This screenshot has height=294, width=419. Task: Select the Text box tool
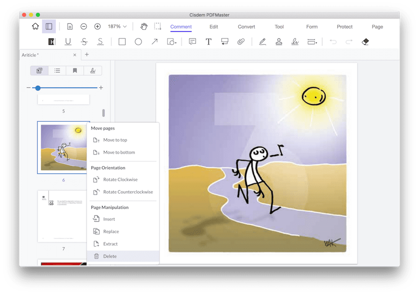208,42
